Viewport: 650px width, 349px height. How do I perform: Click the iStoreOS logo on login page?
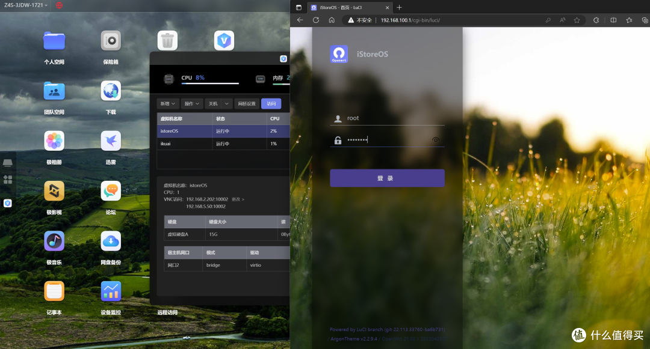click(x=339, y=54)
